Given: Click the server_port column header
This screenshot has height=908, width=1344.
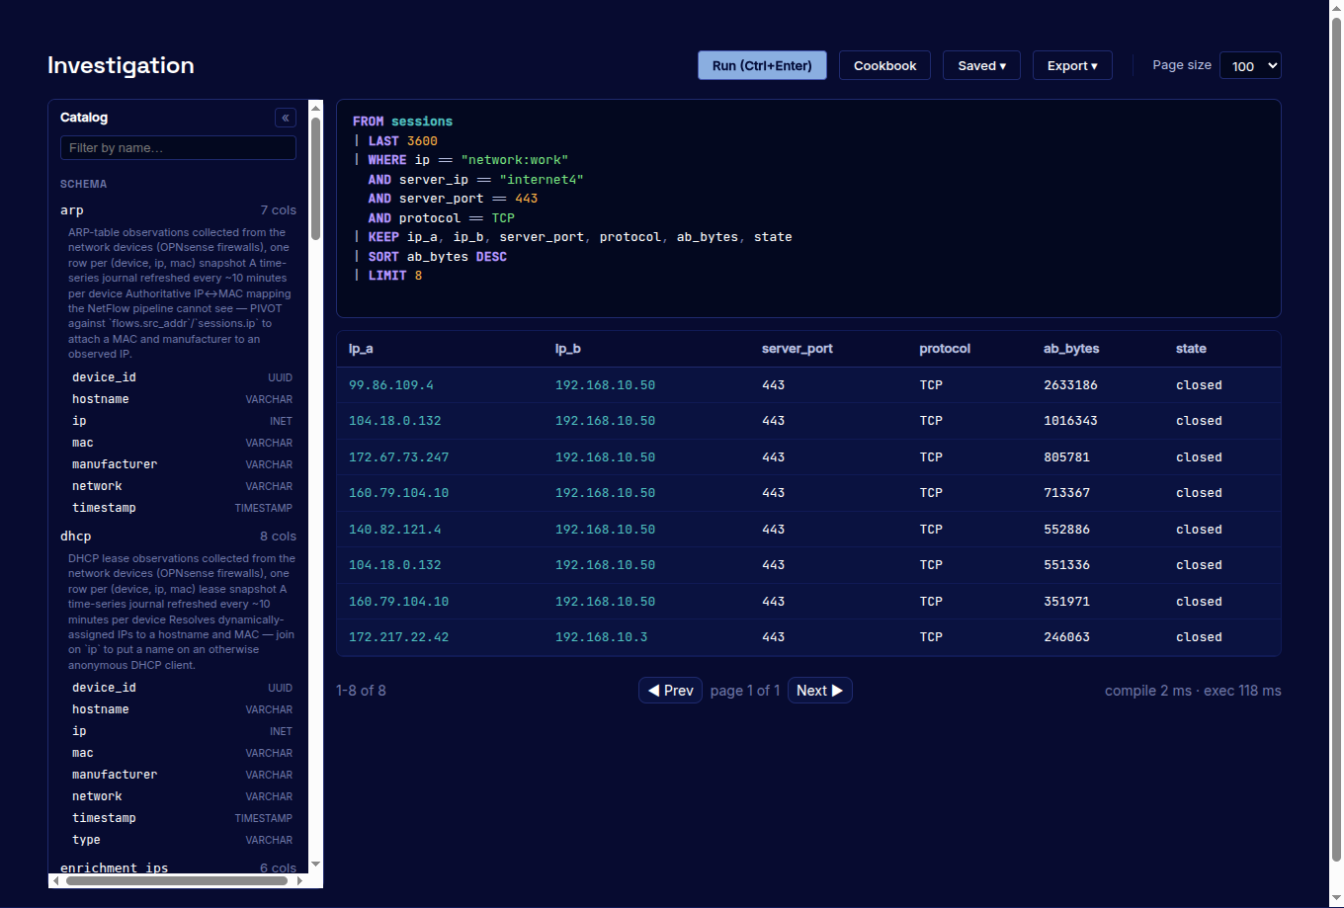Looking at the screenshot, I should pyautogui.click(x=798, y=349).
